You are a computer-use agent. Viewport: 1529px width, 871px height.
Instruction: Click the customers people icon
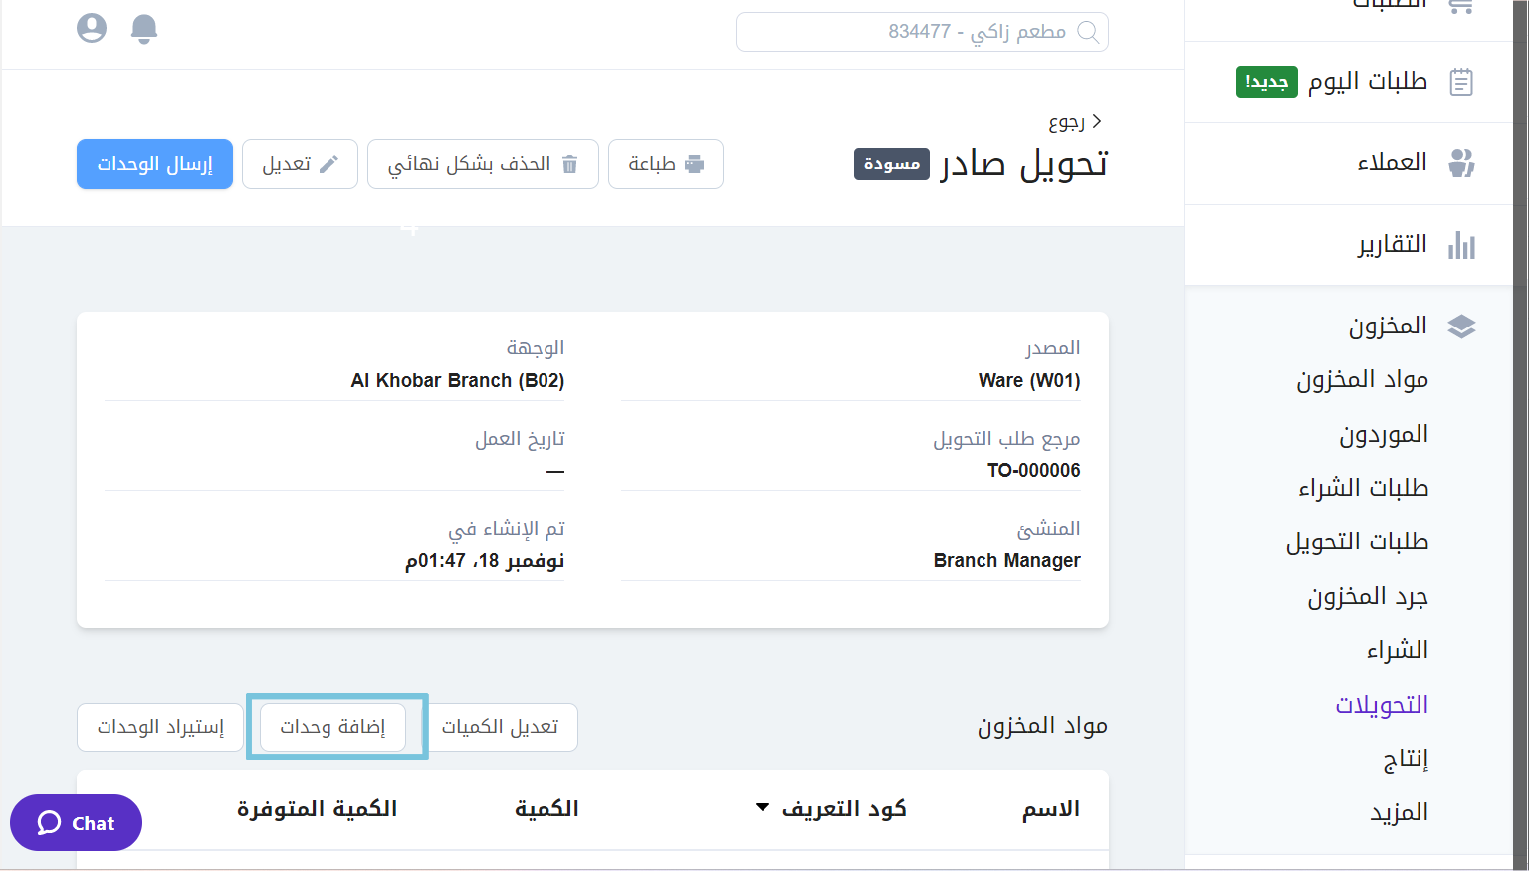1460,163
